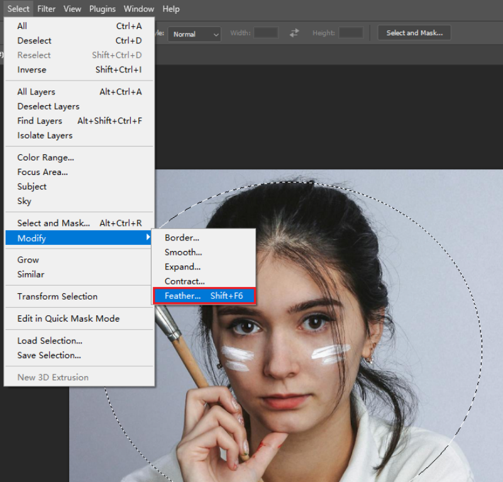
Task: Open the Plugins menu
Action: coord(102,9)
